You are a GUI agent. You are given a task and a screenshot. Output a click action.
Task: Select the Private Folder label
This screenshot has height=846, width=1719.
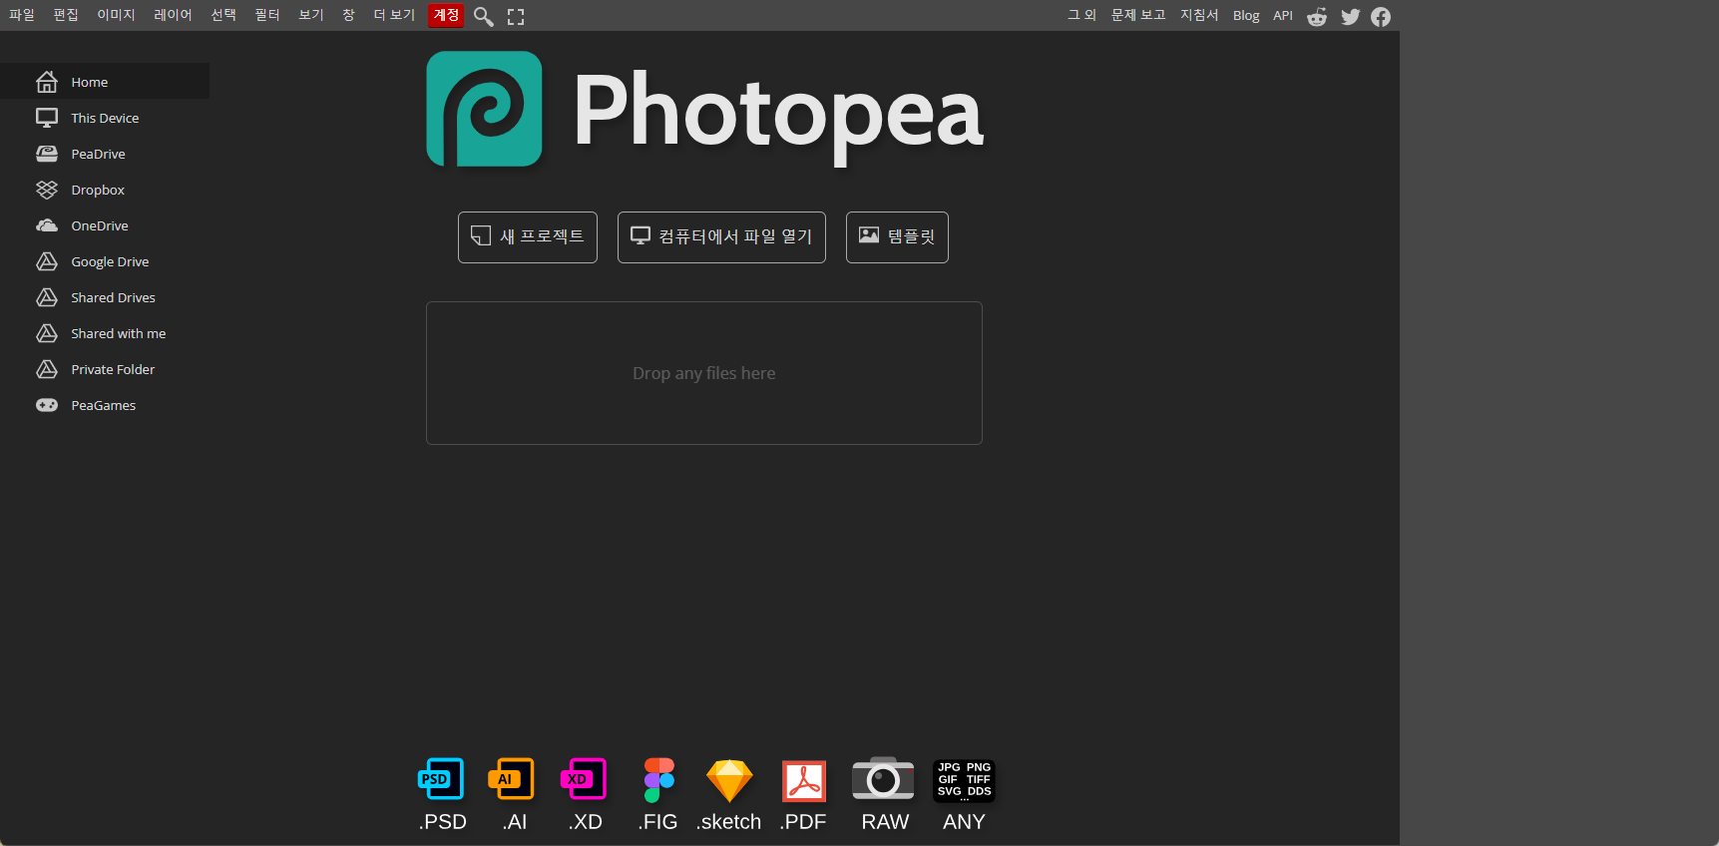point(113,369)
